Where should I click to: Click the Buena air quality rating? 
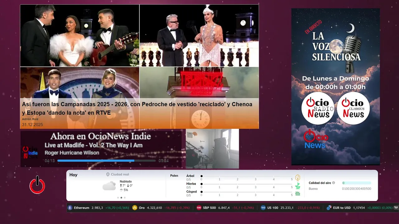(313, 189)
